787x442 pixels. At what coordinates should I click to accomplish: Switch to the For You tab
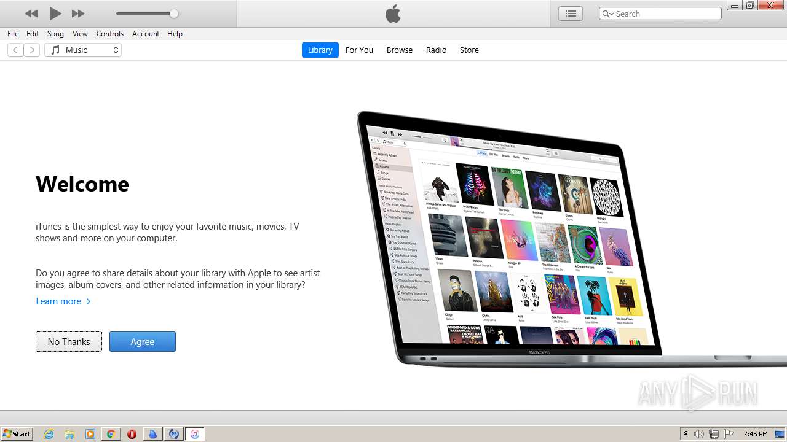pyautogui.click(x=359, y=50)
